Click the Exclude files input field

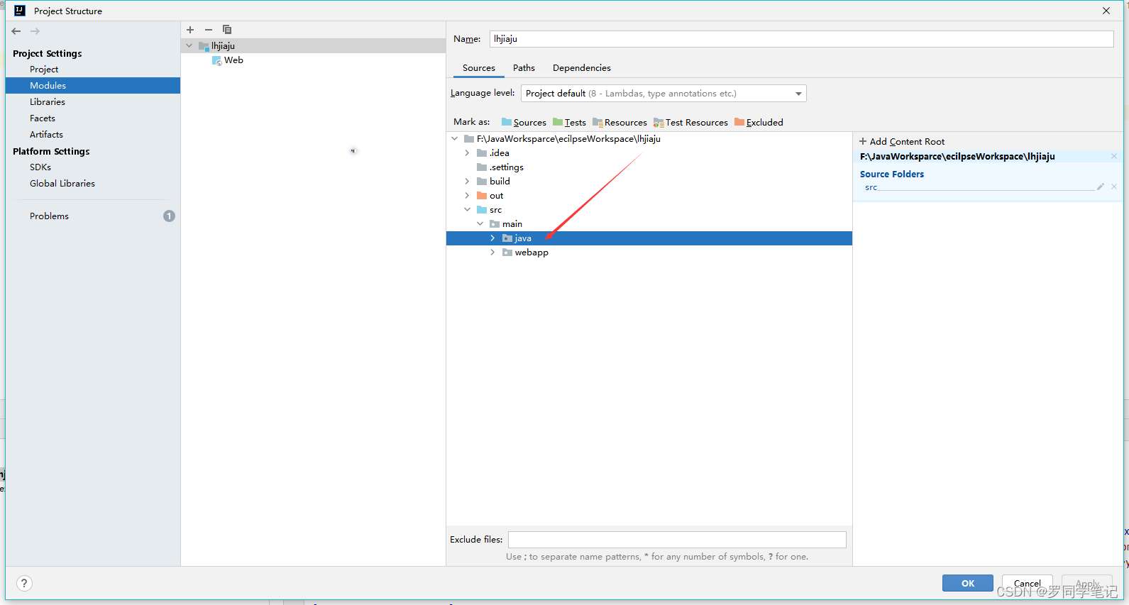(x=677, y=540)
